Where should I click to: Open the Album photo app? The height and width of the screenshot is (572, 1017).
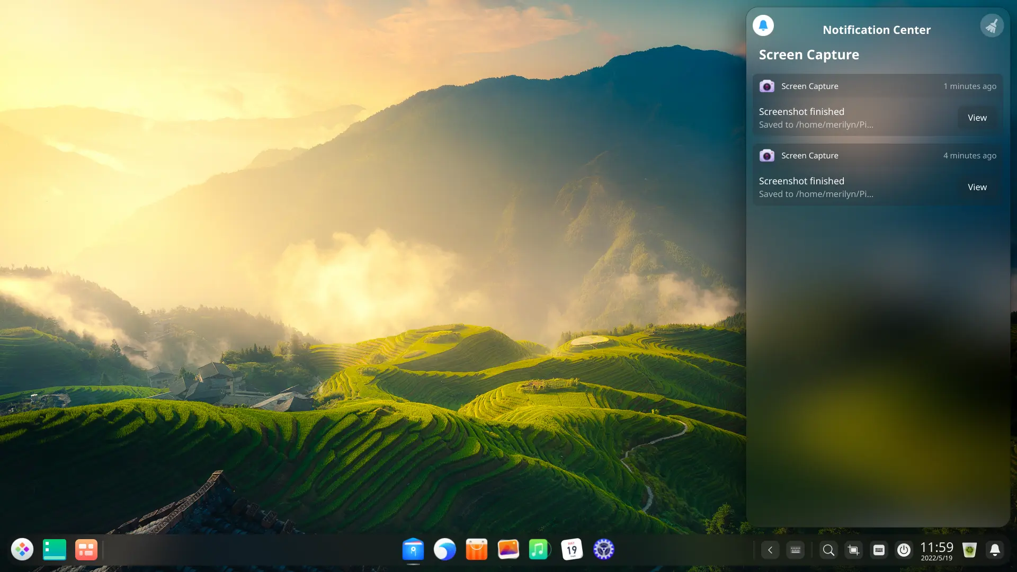point(508,550)
